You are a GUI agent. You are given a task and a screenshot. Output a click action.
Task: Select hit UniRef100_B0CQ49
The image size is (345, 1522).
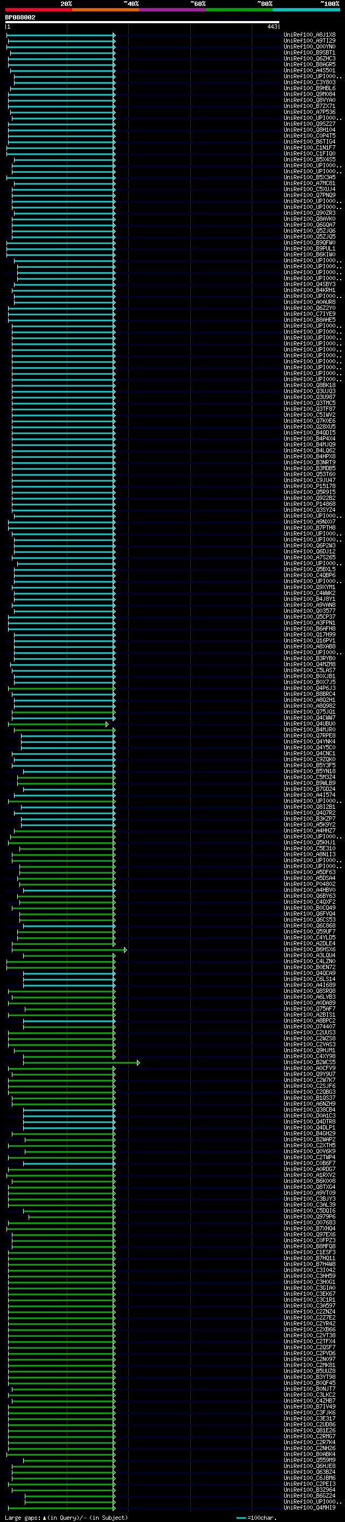pyautogui.click(x=309, y=908)
